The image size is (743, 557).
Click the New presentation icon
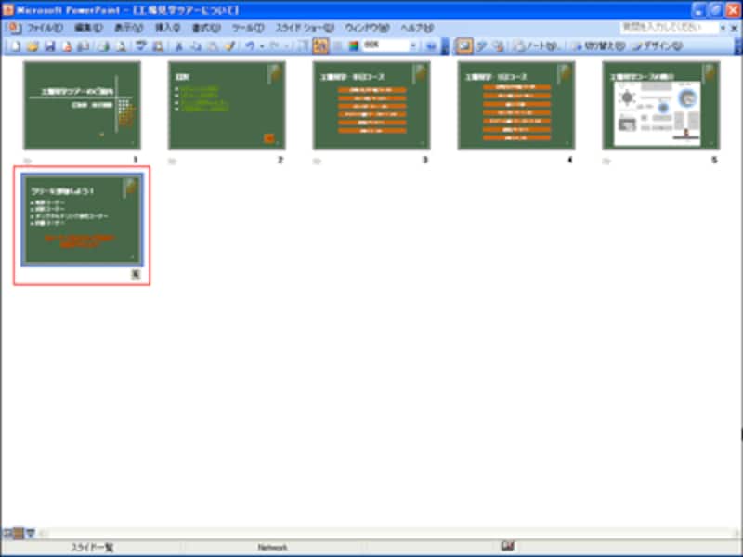coord(16,45)
